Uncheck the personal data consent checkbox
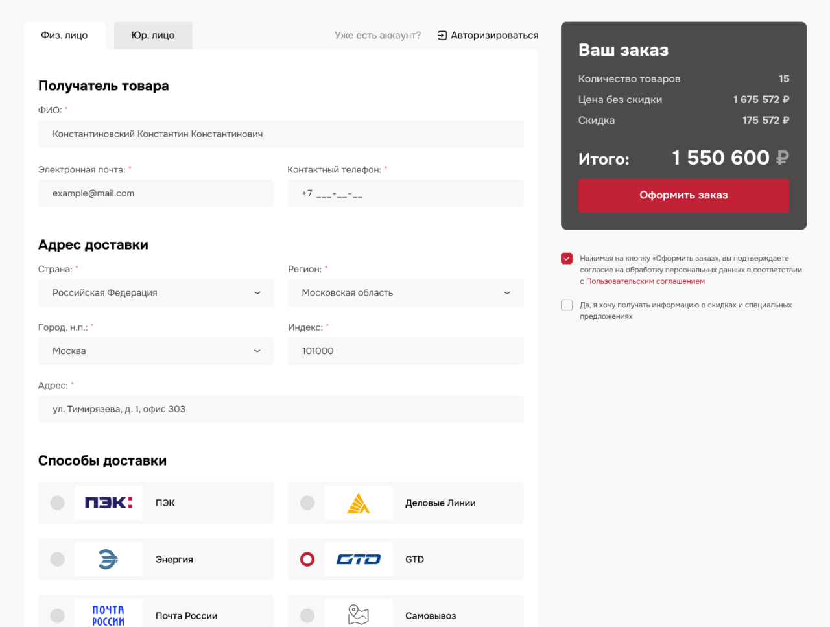 tap(567, 259)
